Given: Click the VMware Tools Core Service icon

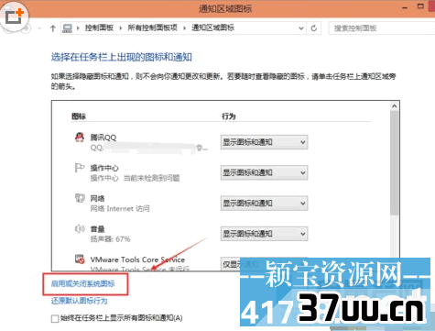Looking at the screenshot, I should pyautogui.click(x=80, y=259).
